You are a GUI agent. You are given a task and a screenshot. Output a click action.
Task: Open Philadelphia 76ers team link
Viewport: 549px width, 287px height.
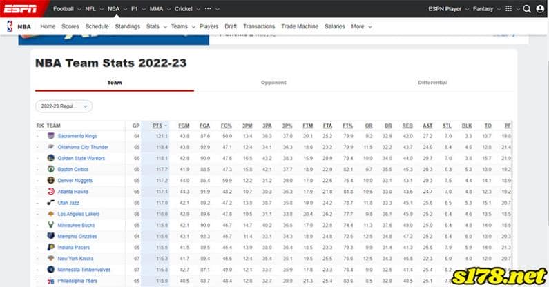[77, 281]
